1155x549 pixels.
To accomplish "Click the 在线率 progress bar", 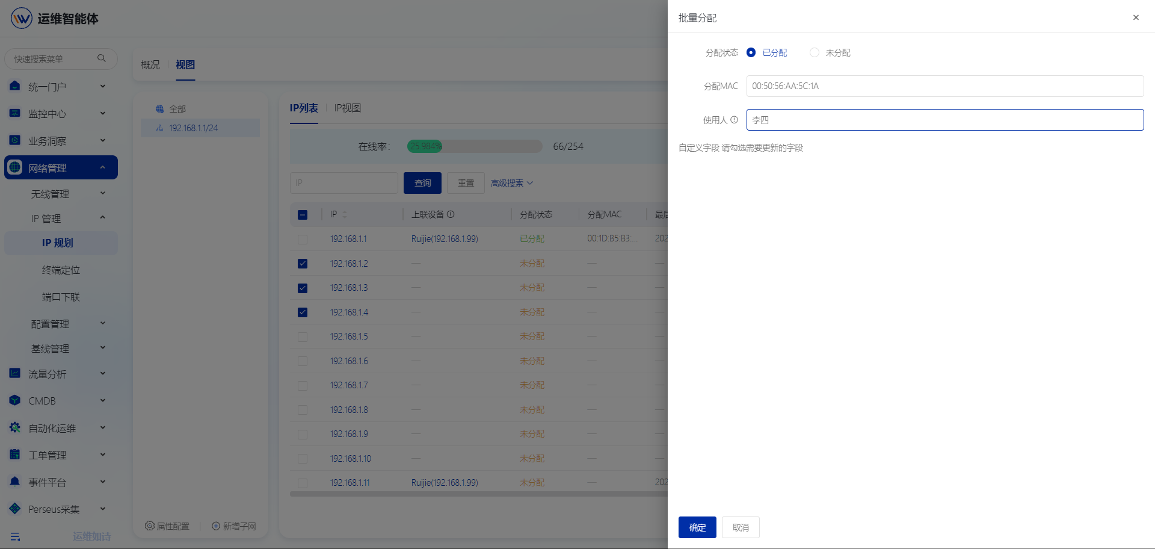I will pos(475,146).
